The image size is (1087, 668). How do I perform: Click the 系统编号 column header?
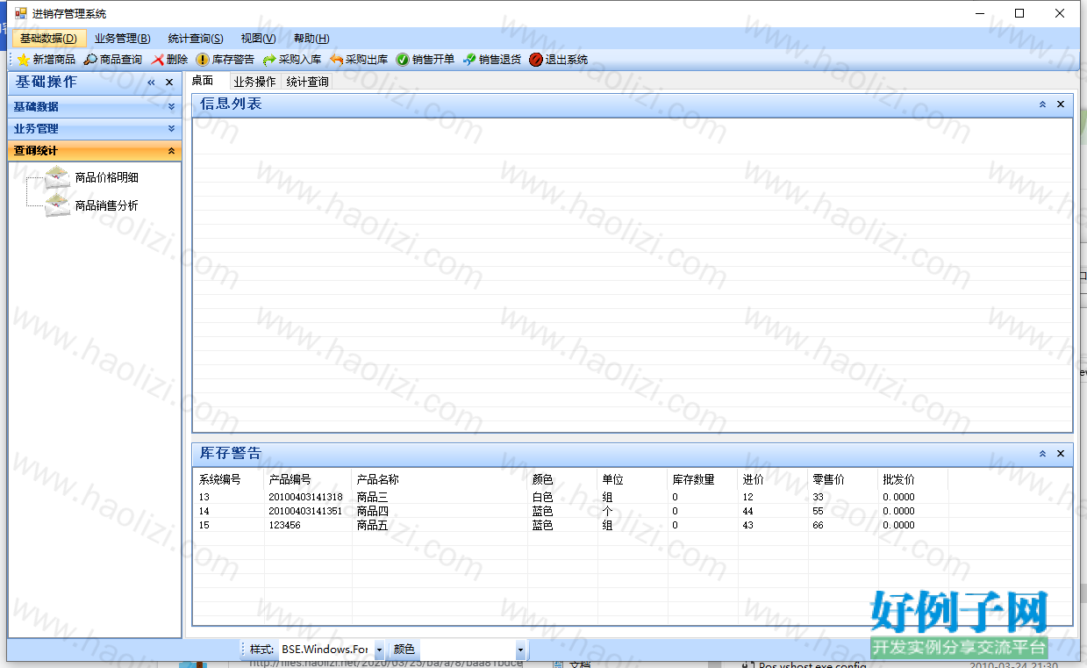(229, 479)
